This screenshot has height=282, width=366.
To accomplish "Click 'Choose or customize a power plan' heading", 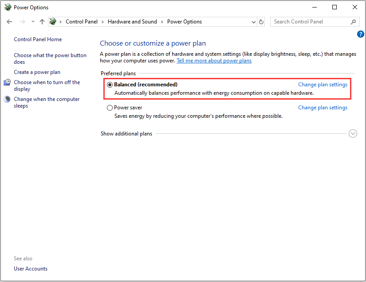I will pos(153,43).
